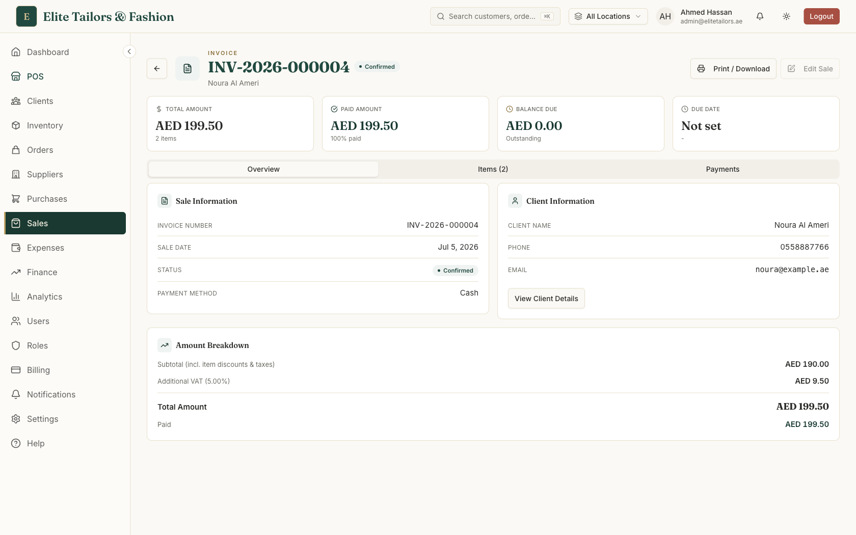856x535 pixels.
Task: Click the Print / Download button
Action: point(733,69)
